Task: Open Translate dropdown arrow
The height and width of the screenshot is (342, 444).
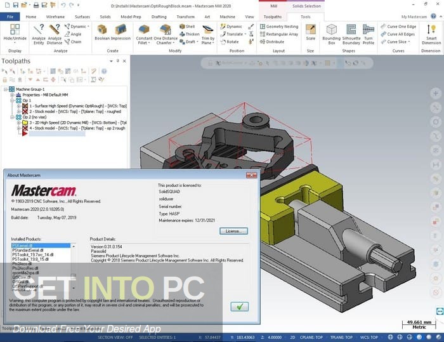Action: (245, 34)
